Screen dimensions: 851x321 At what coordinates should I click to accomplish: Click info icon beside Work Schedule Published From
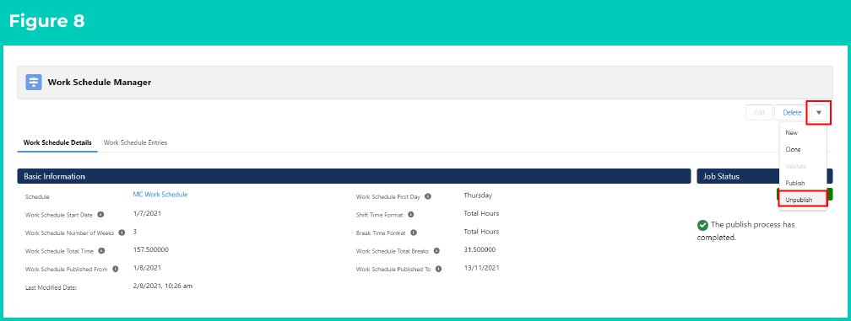(x=115, y=269)
